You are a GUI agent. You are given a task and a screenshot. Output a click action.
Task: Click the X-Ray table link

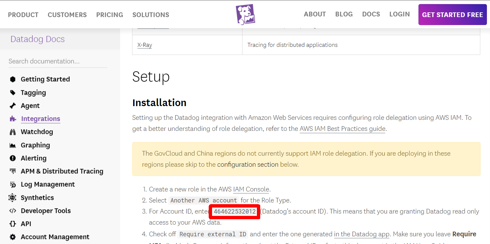pyautogui.click(x=144, y=45)
